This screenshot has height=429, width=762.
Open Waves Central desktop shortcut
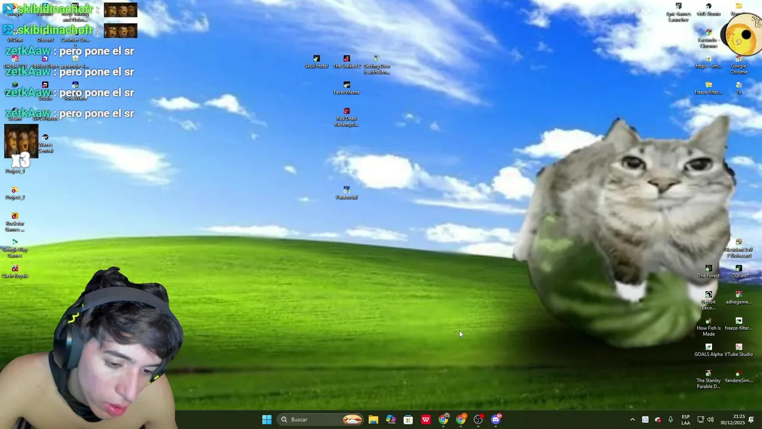pos(45,144)
